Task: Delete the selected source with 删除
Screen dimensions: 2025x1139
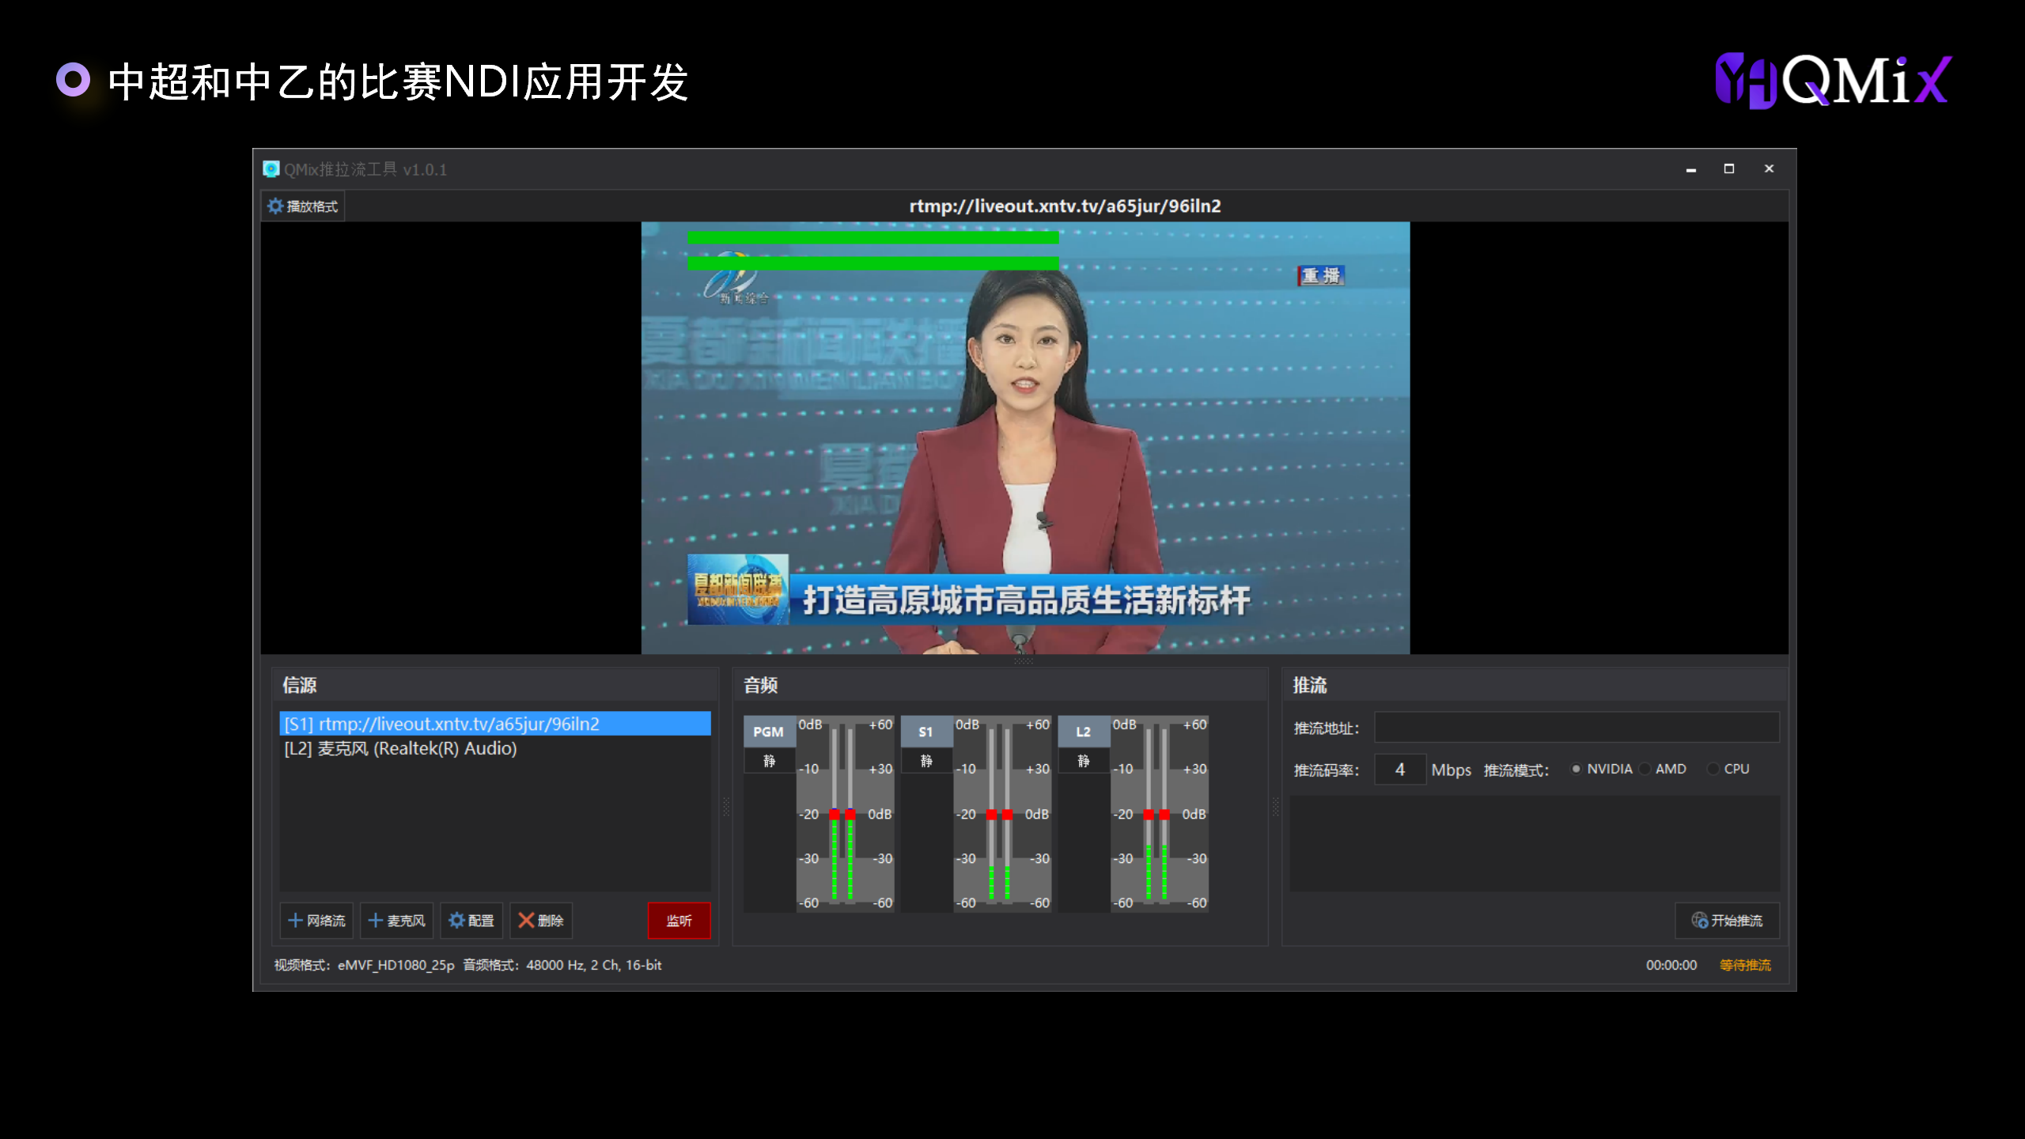Action: (x=541, y=921)
